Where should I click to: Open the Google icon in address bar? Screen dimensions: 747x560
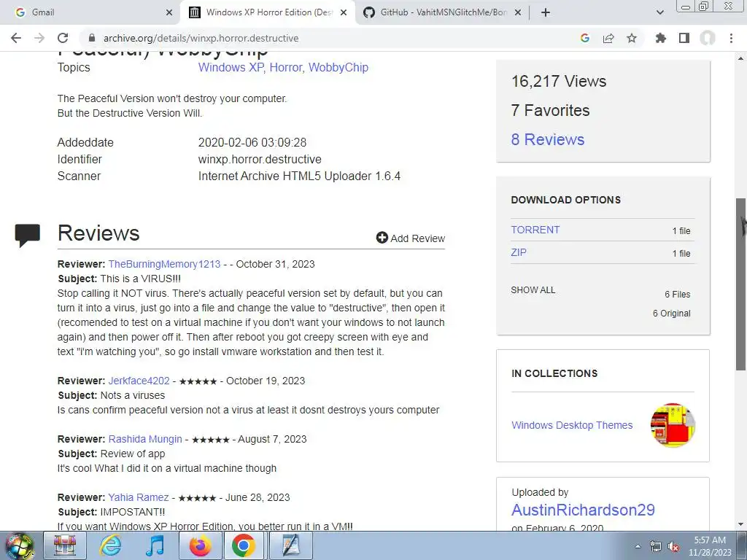(585, 38)
